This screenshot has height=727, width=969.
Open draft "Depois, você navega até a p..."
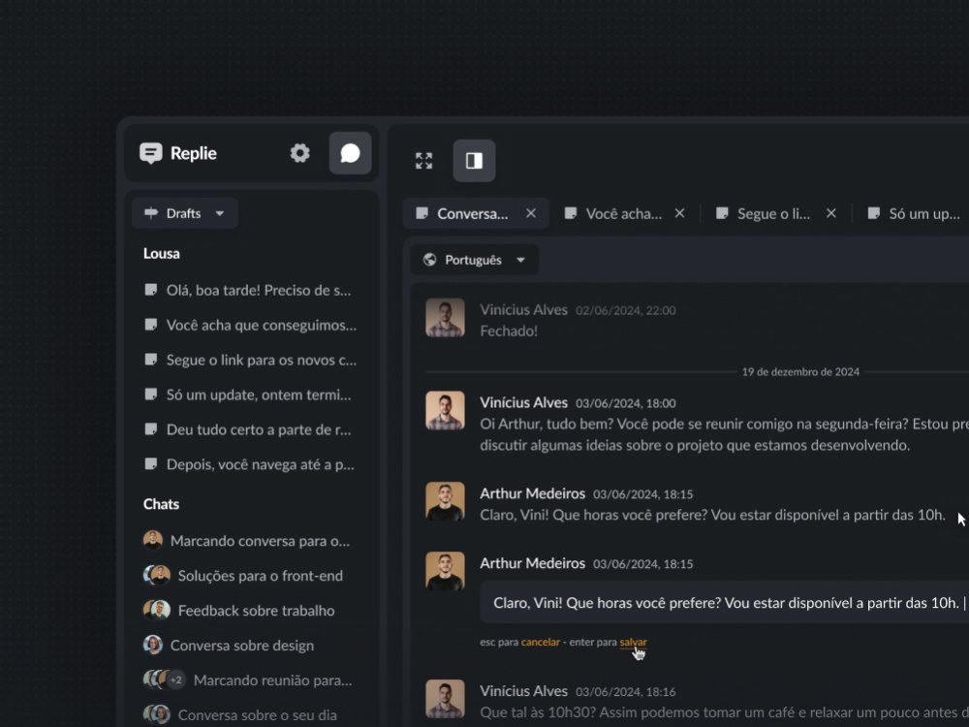(x=251, y=464)
